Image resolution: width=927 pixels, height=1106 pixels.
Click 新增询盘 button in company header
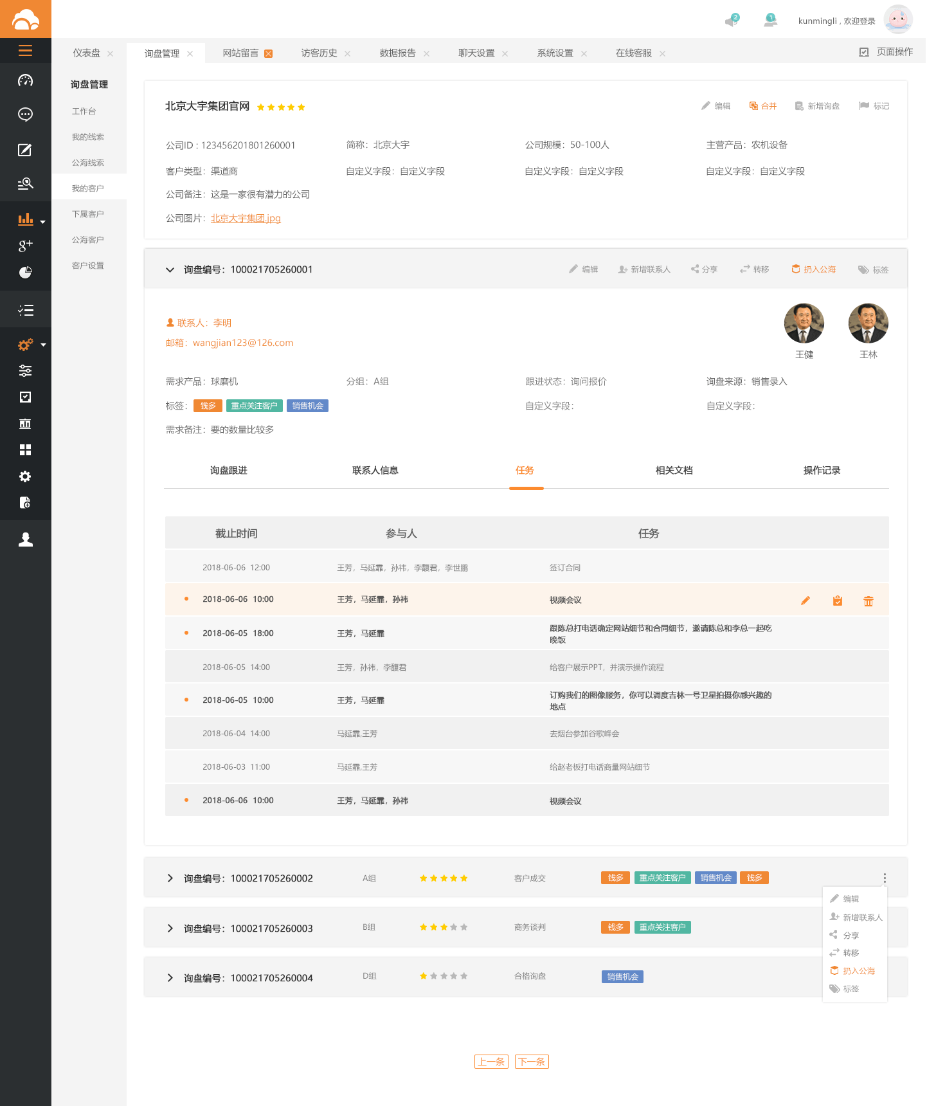click(817, 106)
